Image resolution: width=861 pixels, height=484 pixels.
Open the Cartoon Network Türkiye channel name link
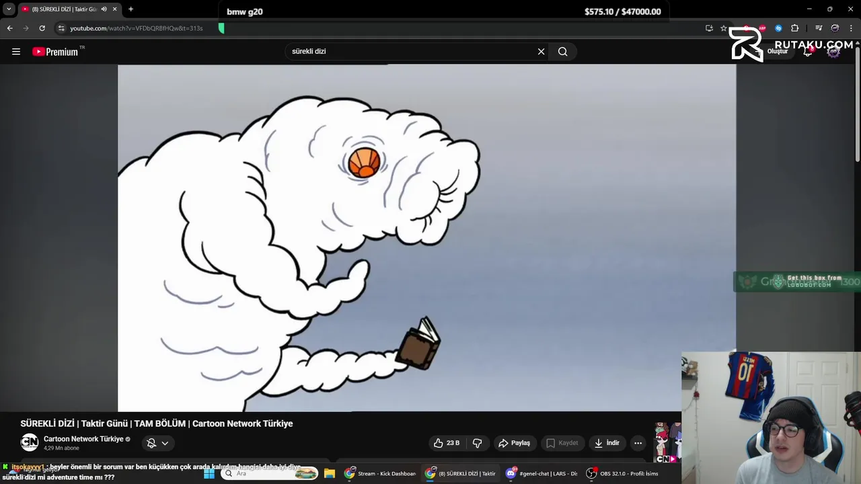click(83, 439)
